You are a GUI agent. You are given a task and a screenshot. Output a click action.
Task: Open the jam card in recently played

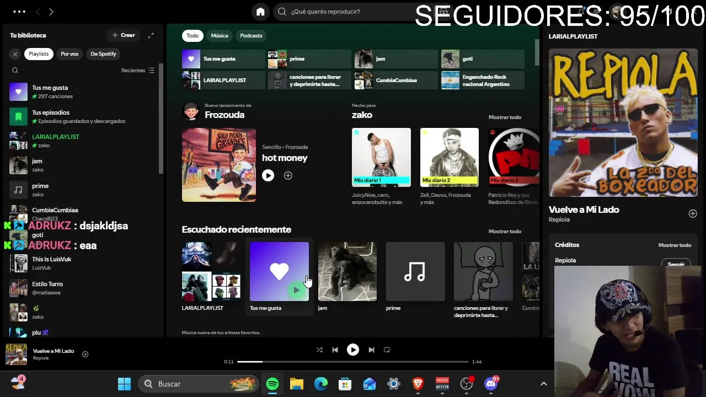point(347,277)
